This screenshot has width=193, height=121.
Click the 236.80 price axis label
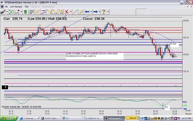click(186, 21)
